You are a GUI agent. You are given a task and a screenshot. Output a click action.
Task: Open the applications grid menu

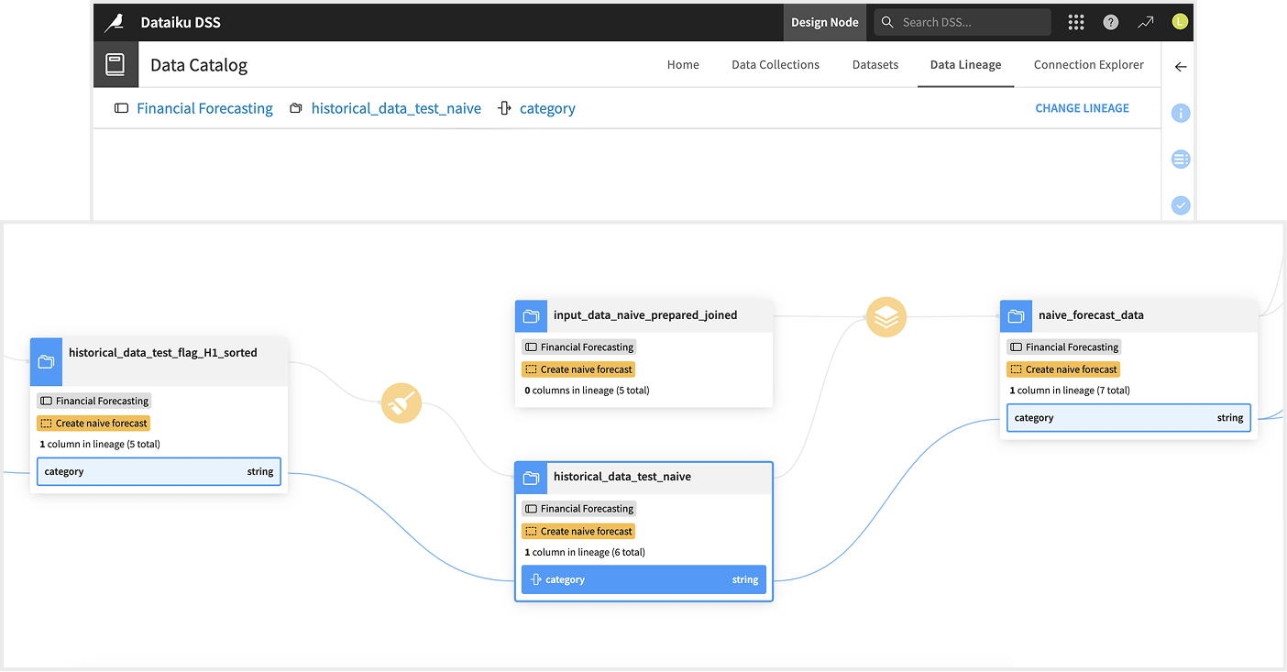pyautogui.click(x=1076, y=22)
